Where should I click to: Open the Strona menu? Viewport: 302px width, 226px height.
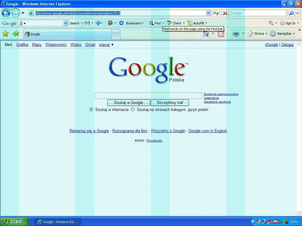click(257, 34)
